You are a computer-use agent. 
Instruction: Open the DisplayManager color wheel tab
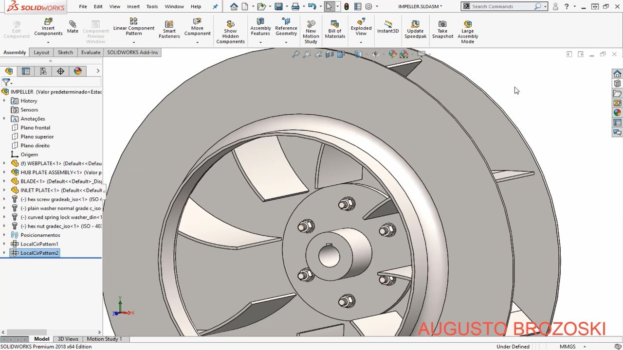(78, 71)
